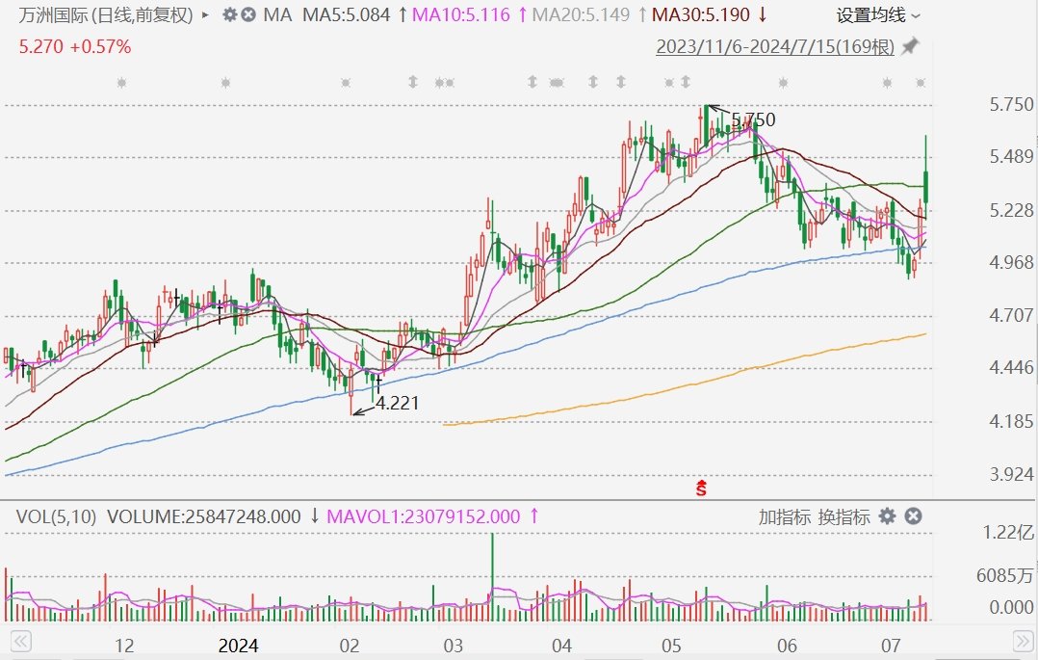Select the MA indicator label
The image size is (1038, 660).
click(x=277, y=15)
